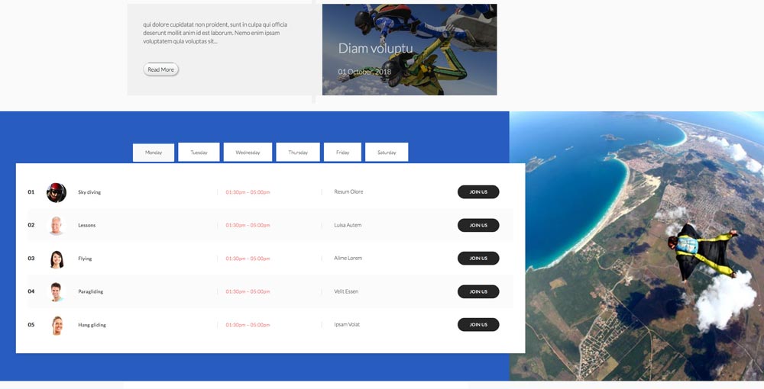The width and height of the screenshot is (764, 389).
Task: Join the Flying session
Action: tap(478, 259)
